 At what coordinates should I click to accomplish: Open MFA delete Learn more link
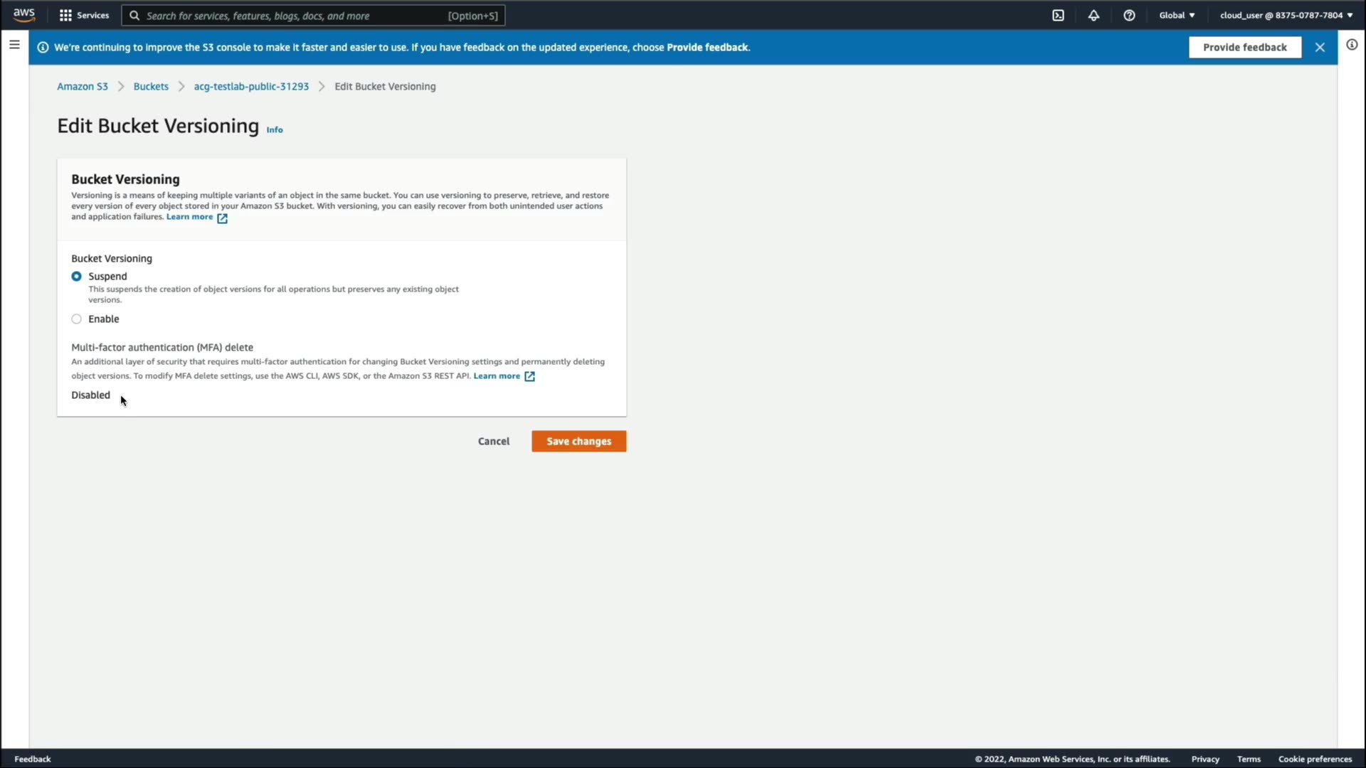click(x=497, y=376)
